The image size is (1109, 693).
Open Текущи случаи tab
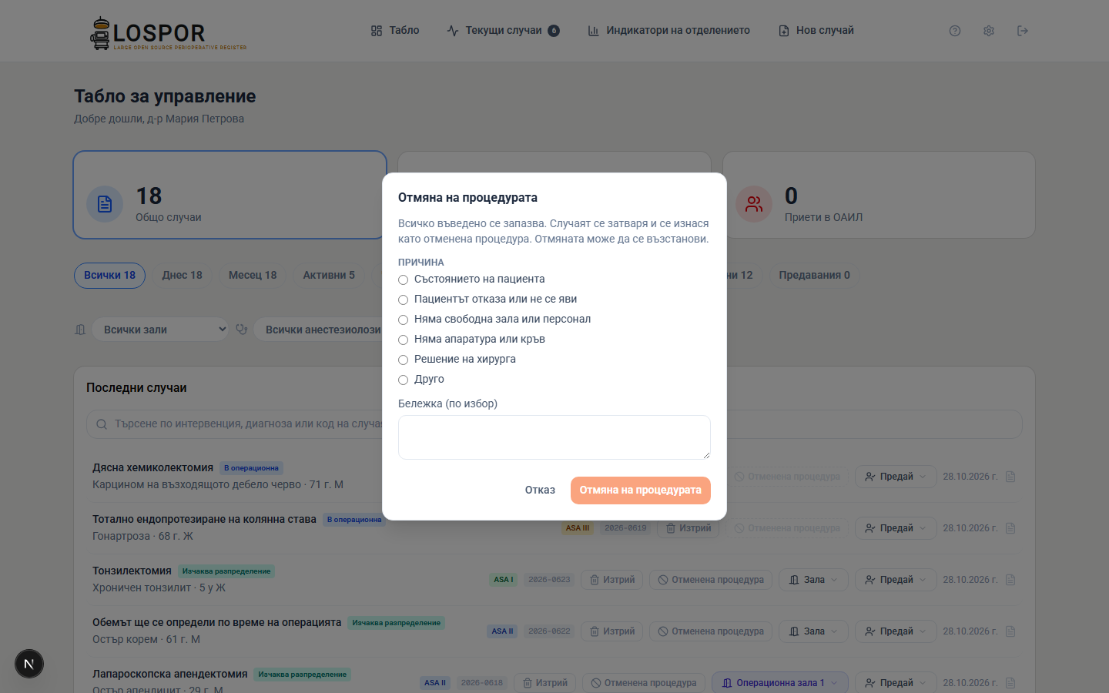click(504, 31)
